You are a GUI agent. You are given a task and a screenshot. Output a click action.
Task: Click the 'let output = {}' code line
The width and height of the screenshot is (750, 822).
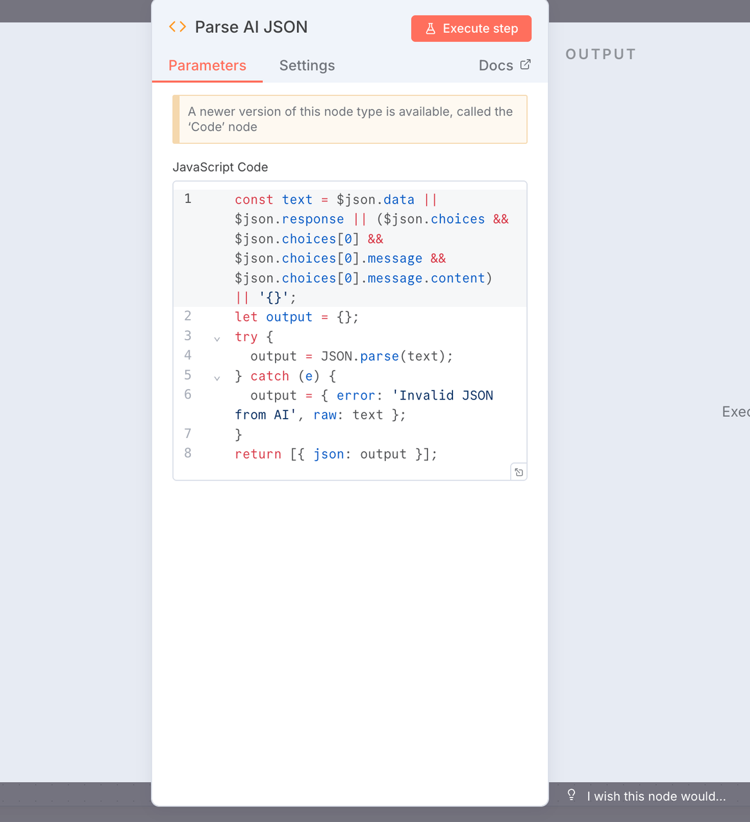296,317
